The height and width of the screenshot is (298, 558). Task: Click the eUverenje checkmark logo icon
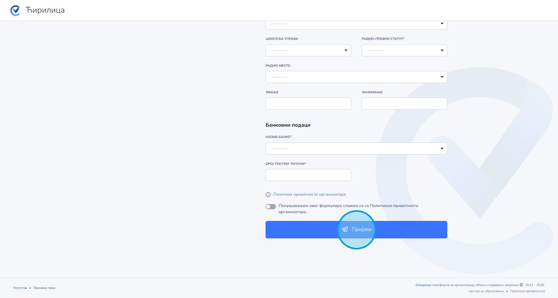15,10
